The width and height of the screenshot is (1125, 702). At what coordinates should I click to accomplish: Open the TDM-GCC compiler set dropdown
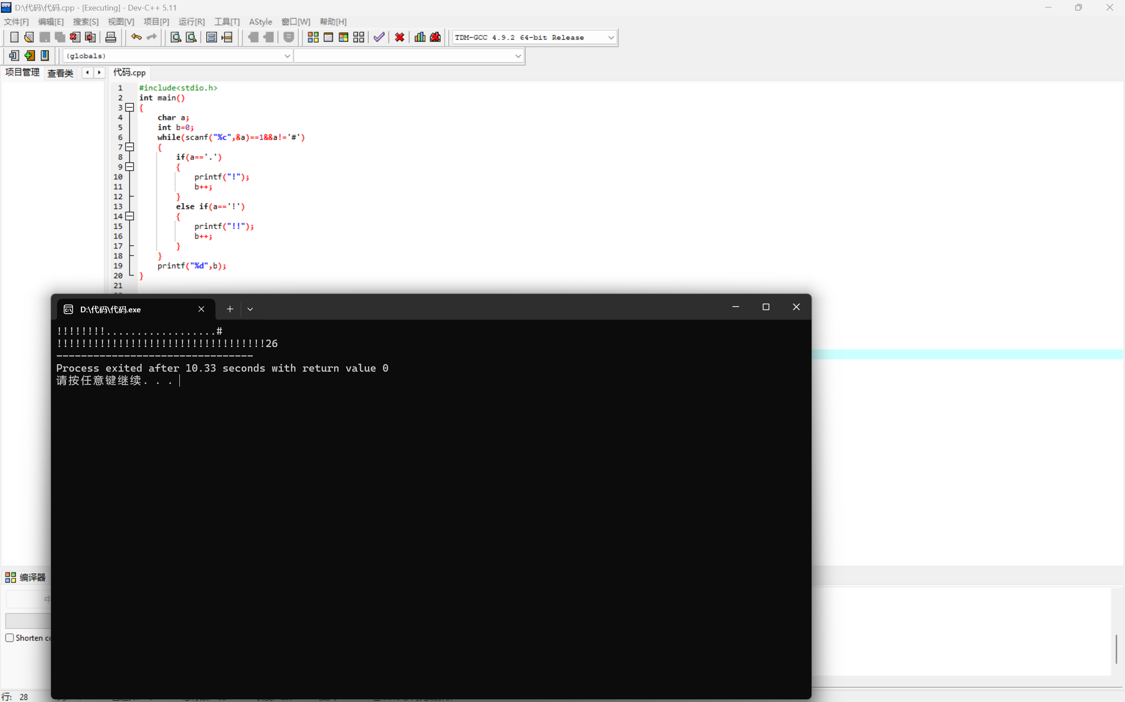611,38
